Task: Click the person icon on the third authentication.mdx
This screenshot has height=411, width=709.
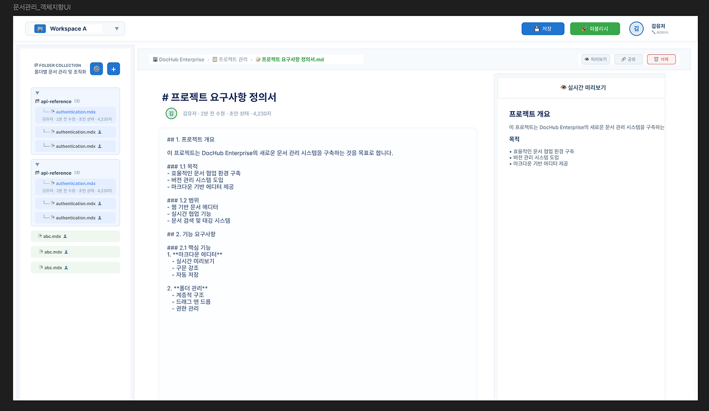Action: tap(100, 146)
